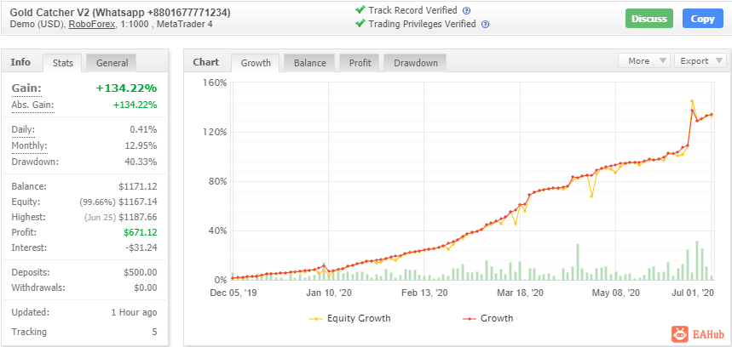Viewport: 732px width, 347px height.
Task: Switch chart to the Balance tab
Action: coord(310,63)
